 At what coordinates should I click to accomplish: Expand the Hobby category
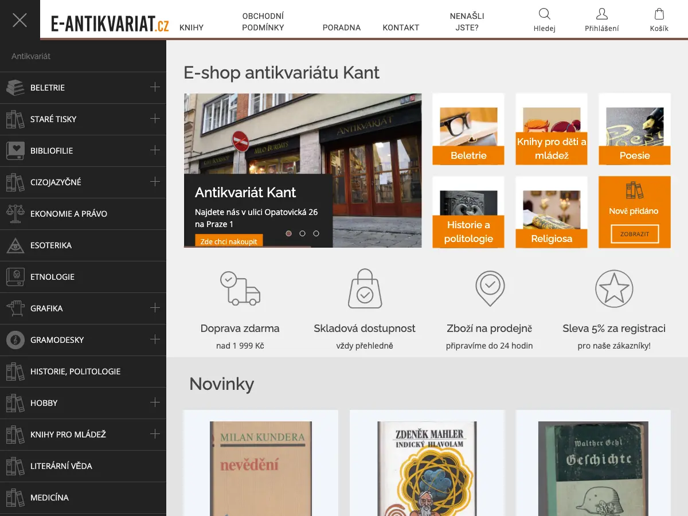pyautogui.click(x=155, y=402)
